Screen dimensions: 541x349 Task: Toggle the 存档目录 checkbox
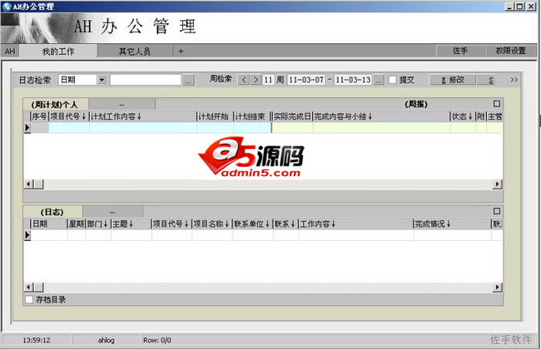point(29,299)
